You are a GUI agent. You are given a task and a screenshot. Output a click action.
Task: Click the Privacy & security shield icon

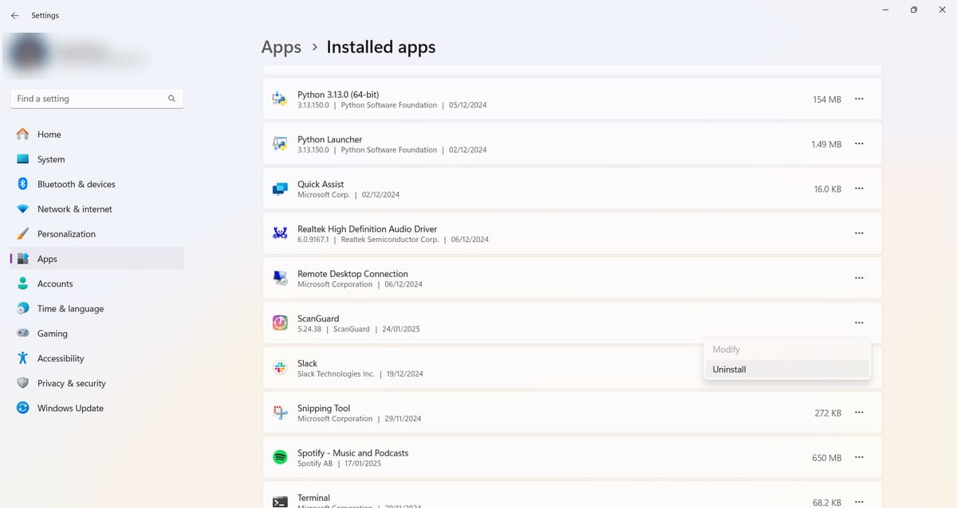pos(23,383)
